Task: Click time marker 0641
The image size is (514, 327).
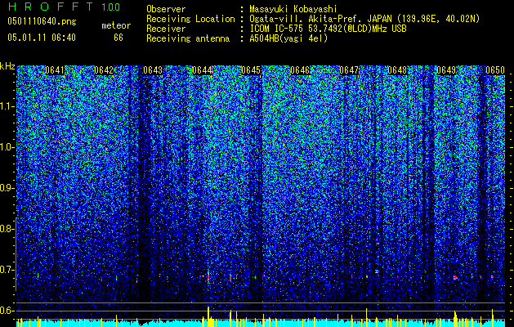Action: point(55,70)
